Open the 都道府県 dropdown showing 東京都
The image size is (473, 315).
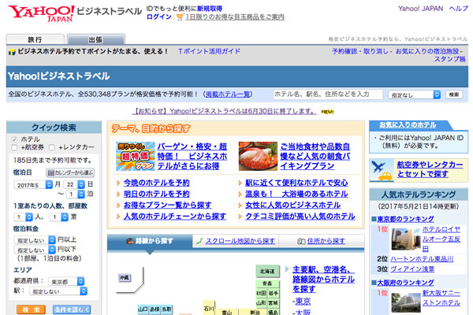[66, 282]
